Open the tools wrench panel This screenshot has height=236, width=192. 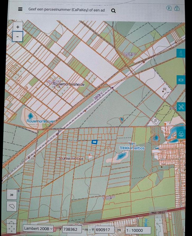[181, 107]
